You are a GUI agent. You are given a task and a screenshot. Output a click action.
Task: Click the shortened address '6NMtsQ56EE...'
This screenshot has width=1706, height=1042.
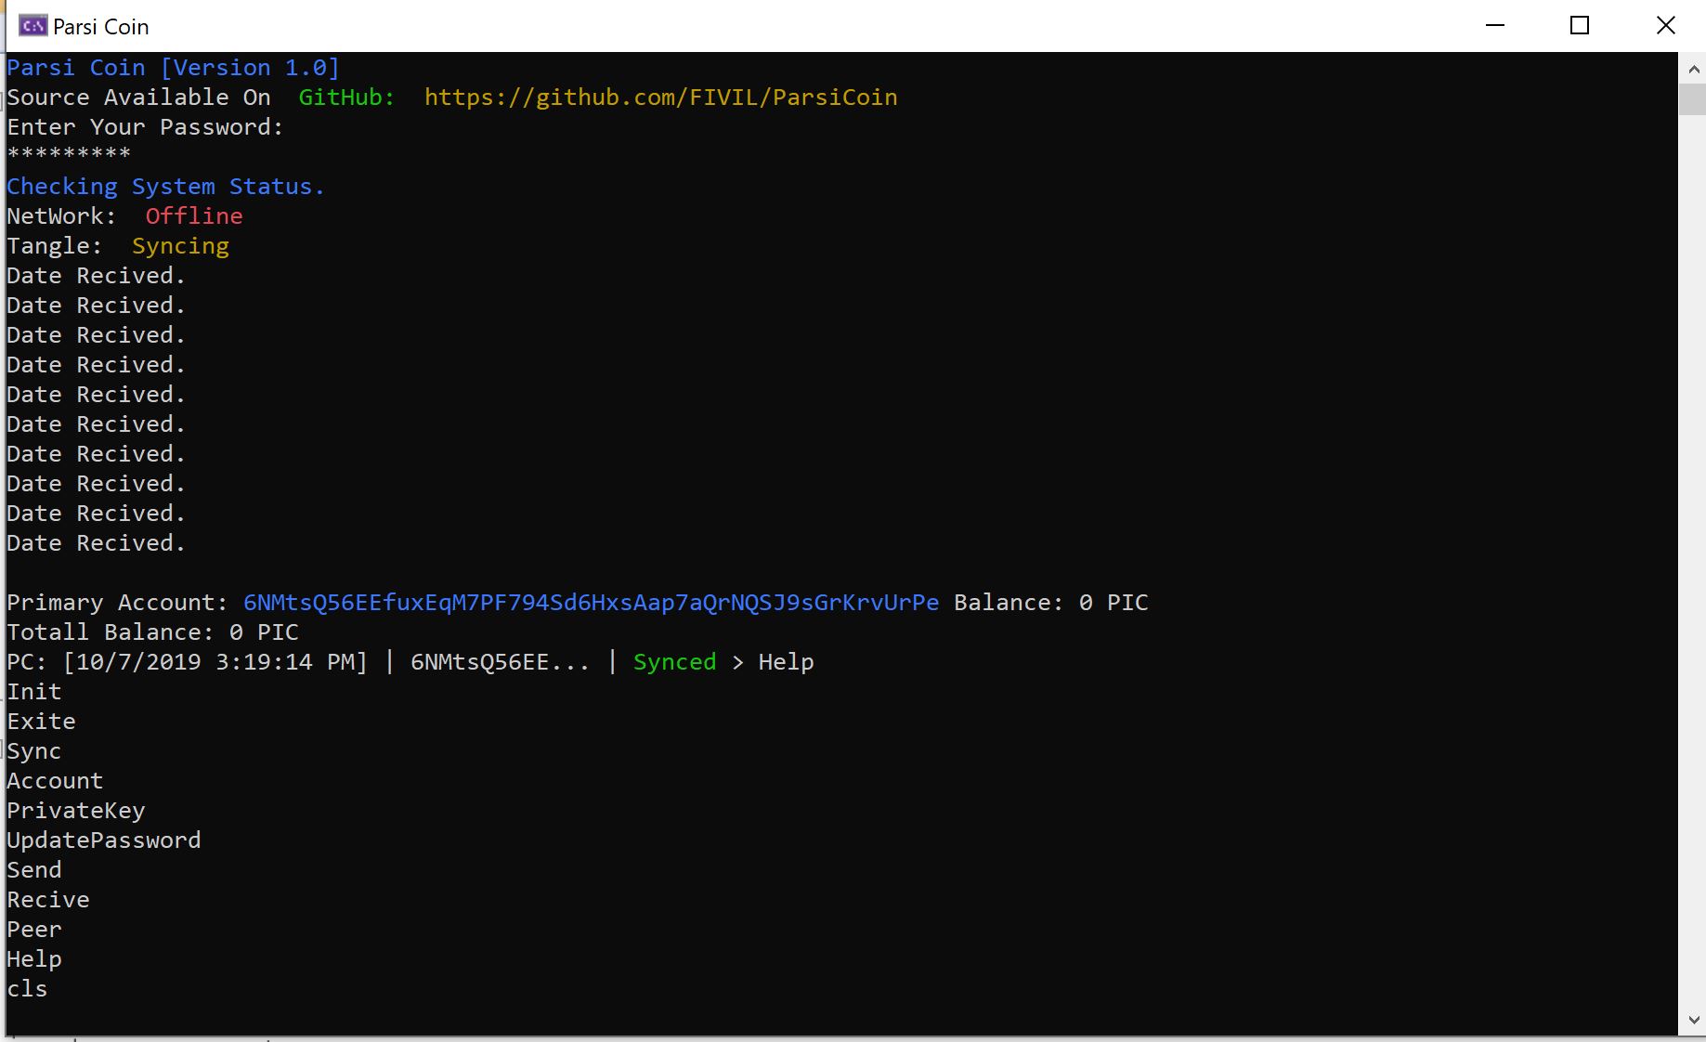(500, 662)
